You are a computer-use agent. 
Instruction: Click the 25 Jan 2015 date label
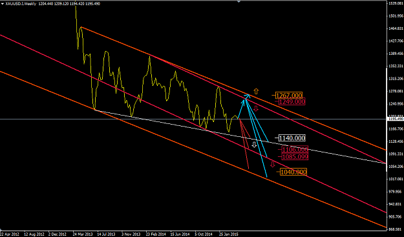[228, 234]
